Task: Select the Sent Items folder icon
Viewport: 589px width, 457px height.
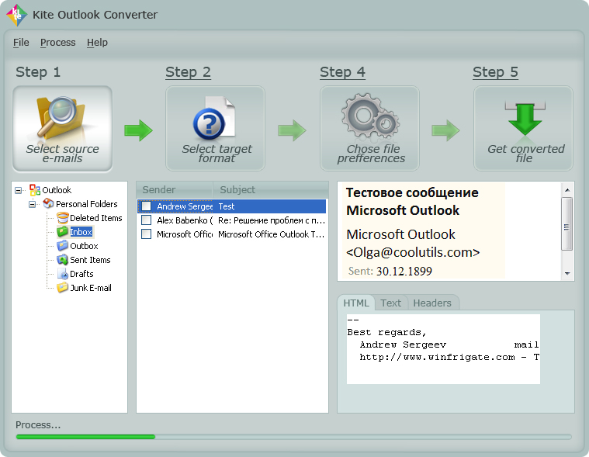Action: (x=63, y=260)
